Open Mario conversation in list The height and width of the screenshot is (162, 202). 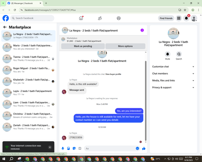(x=28, y=47)
